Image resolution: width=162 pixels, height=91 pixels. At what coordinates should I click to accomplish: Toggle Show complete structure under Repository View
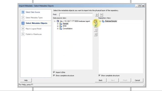pos(99,76)
